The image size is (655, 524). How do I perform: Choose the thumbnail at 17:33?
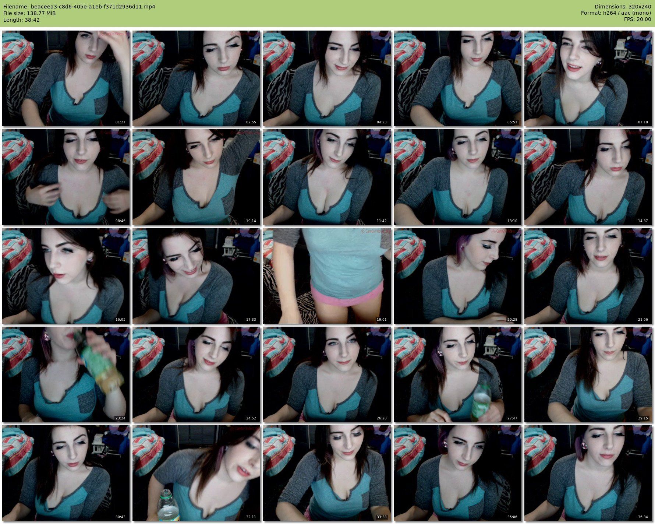(x=196, y=276)
